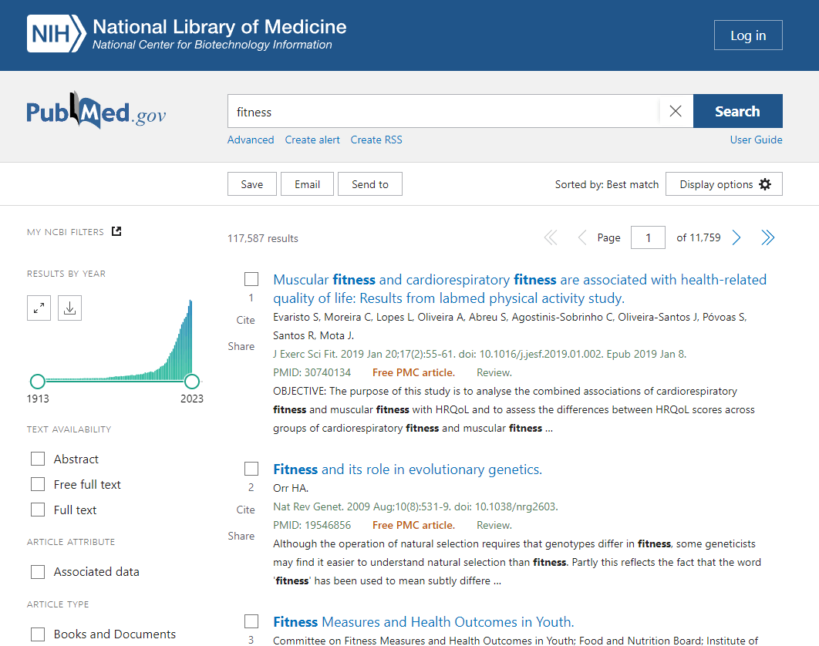Screen dimensions: 819x646
Task: Open the Display options menu
Action: pos(724,184)
